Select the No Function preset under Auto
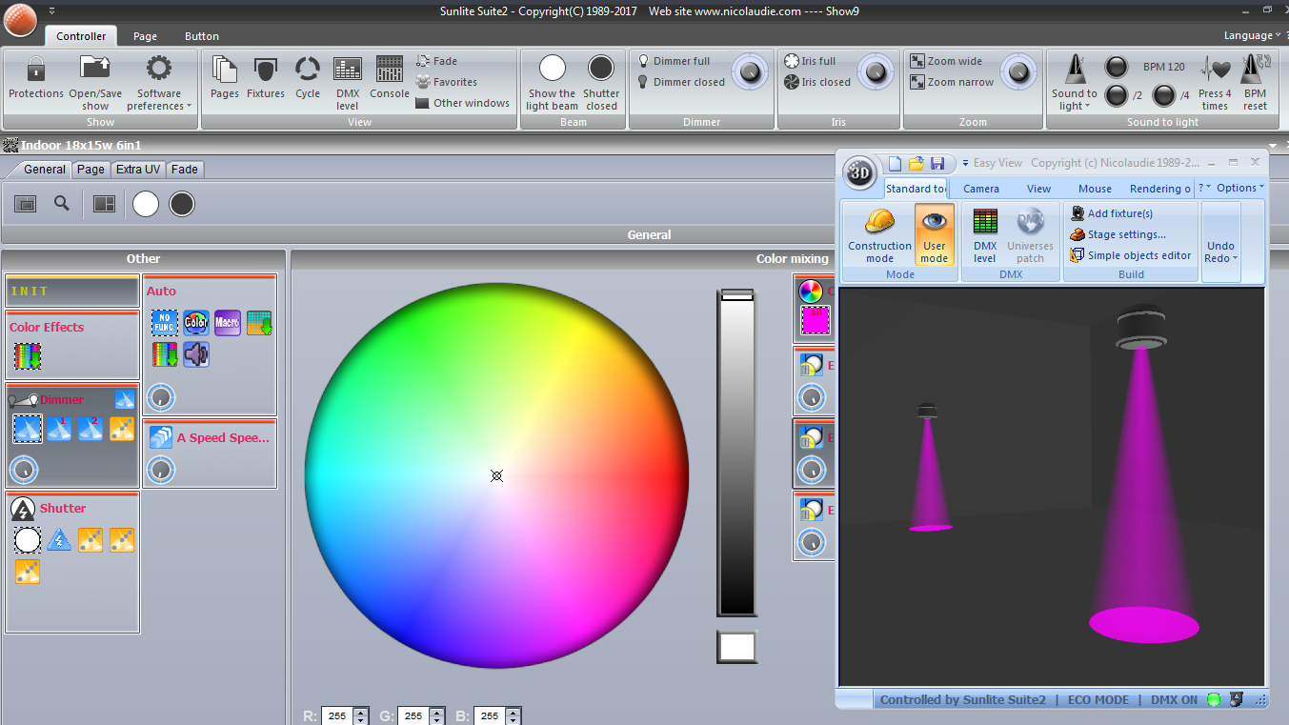Viewport: 1289px width, 725px height. (164, 323)
